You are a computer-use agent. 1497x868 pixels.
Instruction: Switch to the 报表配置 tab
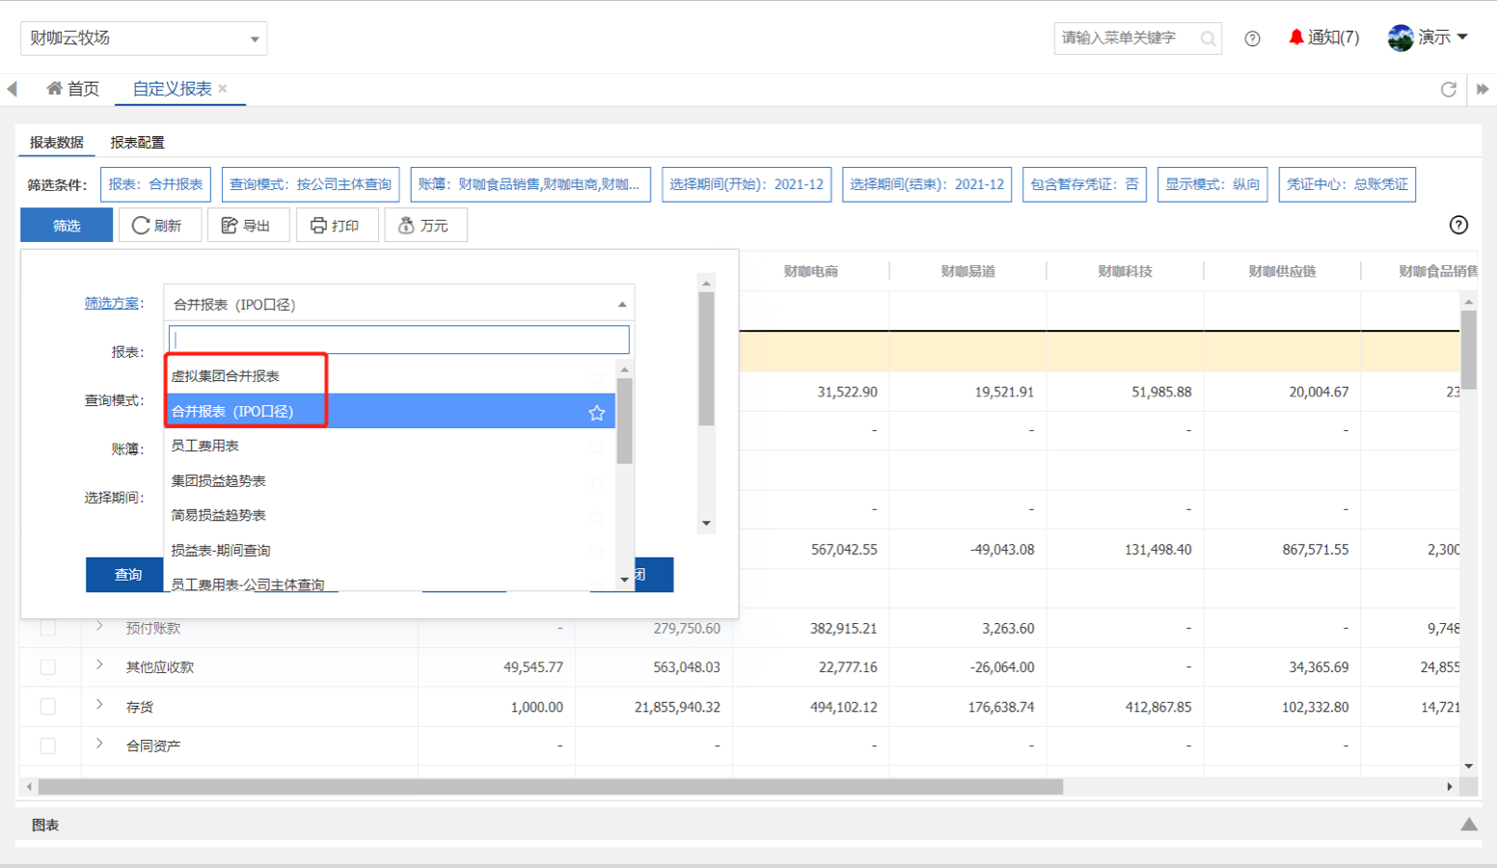pyautogui.click(x=137, y=143)
